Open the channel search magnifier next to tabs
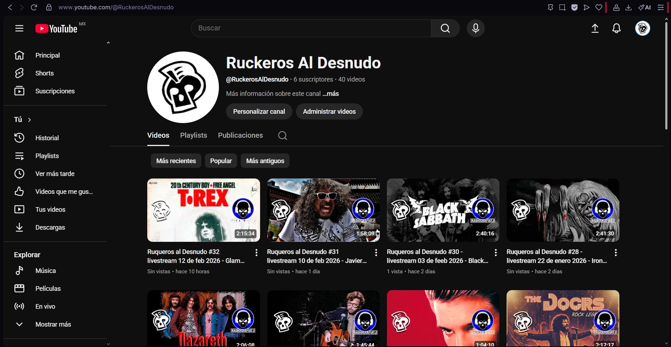The width and height of the screenshot is (671, 347). click(x=282, y=136)
